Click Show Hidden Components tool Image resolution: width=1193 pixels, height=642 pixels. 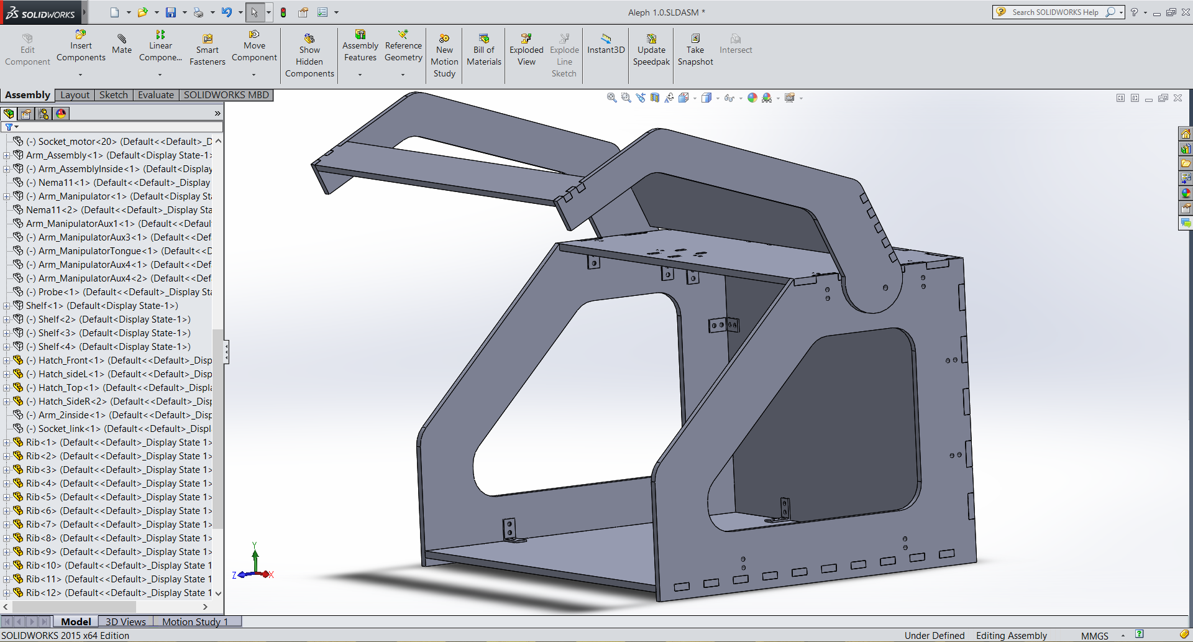[x=309, y=56]
